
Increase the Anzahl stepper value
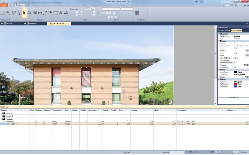pos(247,50)
